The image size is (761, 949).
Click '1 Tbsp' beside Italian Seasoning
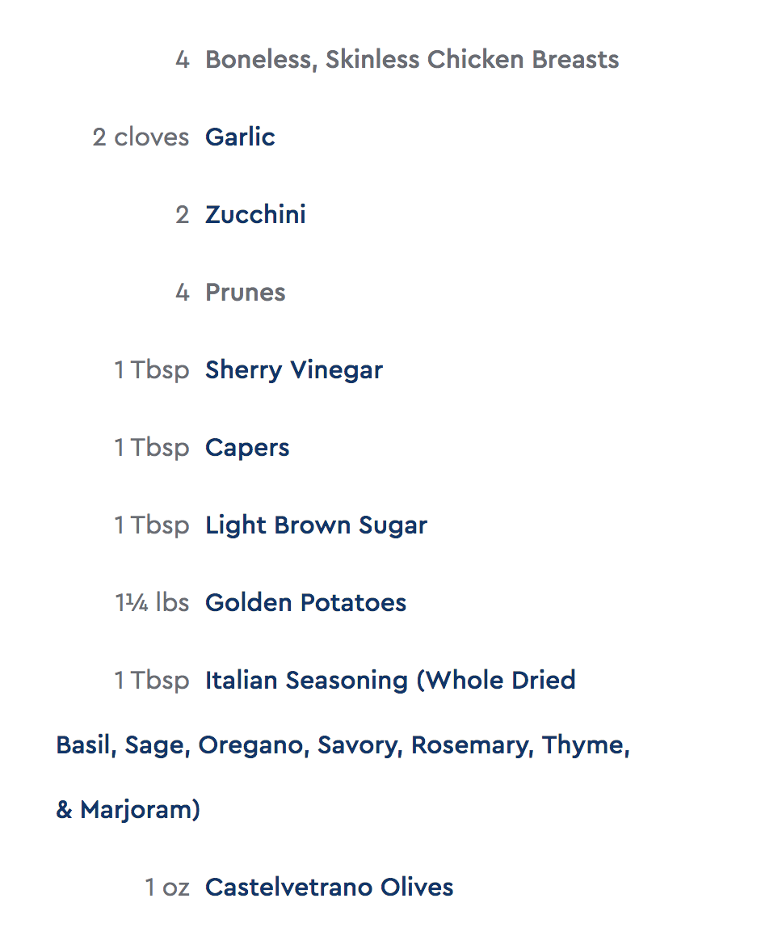pyautogui.click(x=152, y=681)
